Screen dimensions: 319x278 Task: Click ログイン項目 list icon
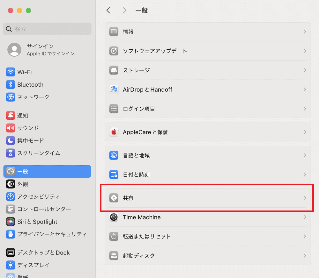point(114,109)
